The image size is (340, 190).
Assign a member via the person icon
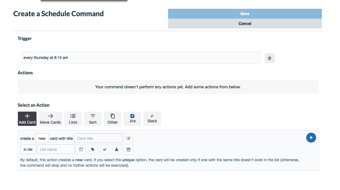[116, 149]
